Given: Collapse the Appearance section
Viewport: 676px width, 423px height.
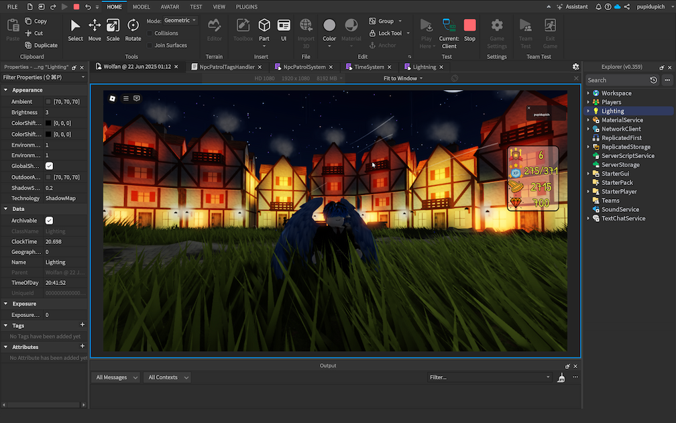Looking at the screenshot, I should point(5,90).
